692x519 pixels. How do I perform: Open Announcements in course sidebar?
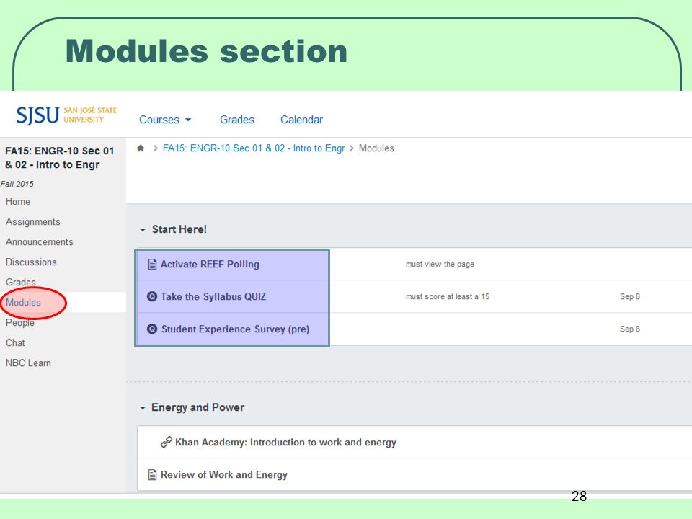point(39,242)
